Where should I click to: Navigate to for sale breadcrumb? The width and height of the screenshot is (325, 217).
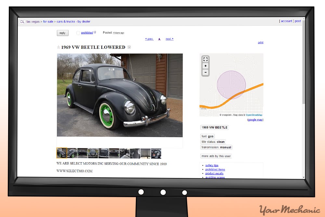pyautogui.click(x=48, y=21)
